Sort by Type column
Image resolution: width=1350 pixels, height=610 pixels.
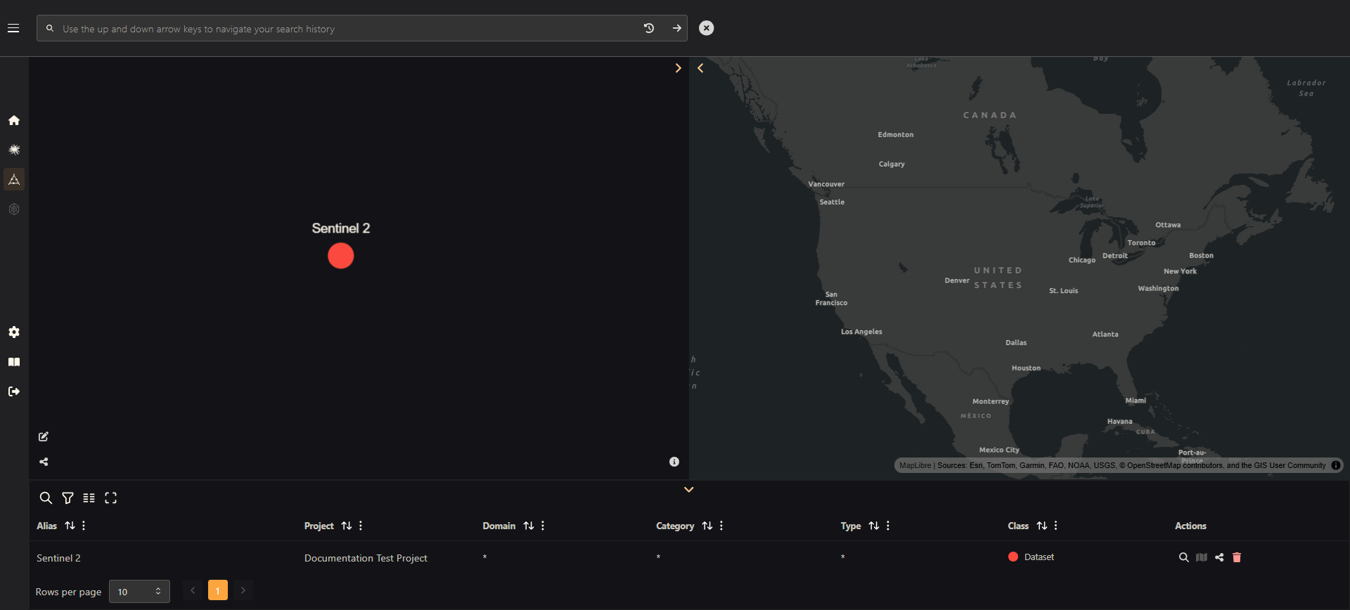pos(874,526)
